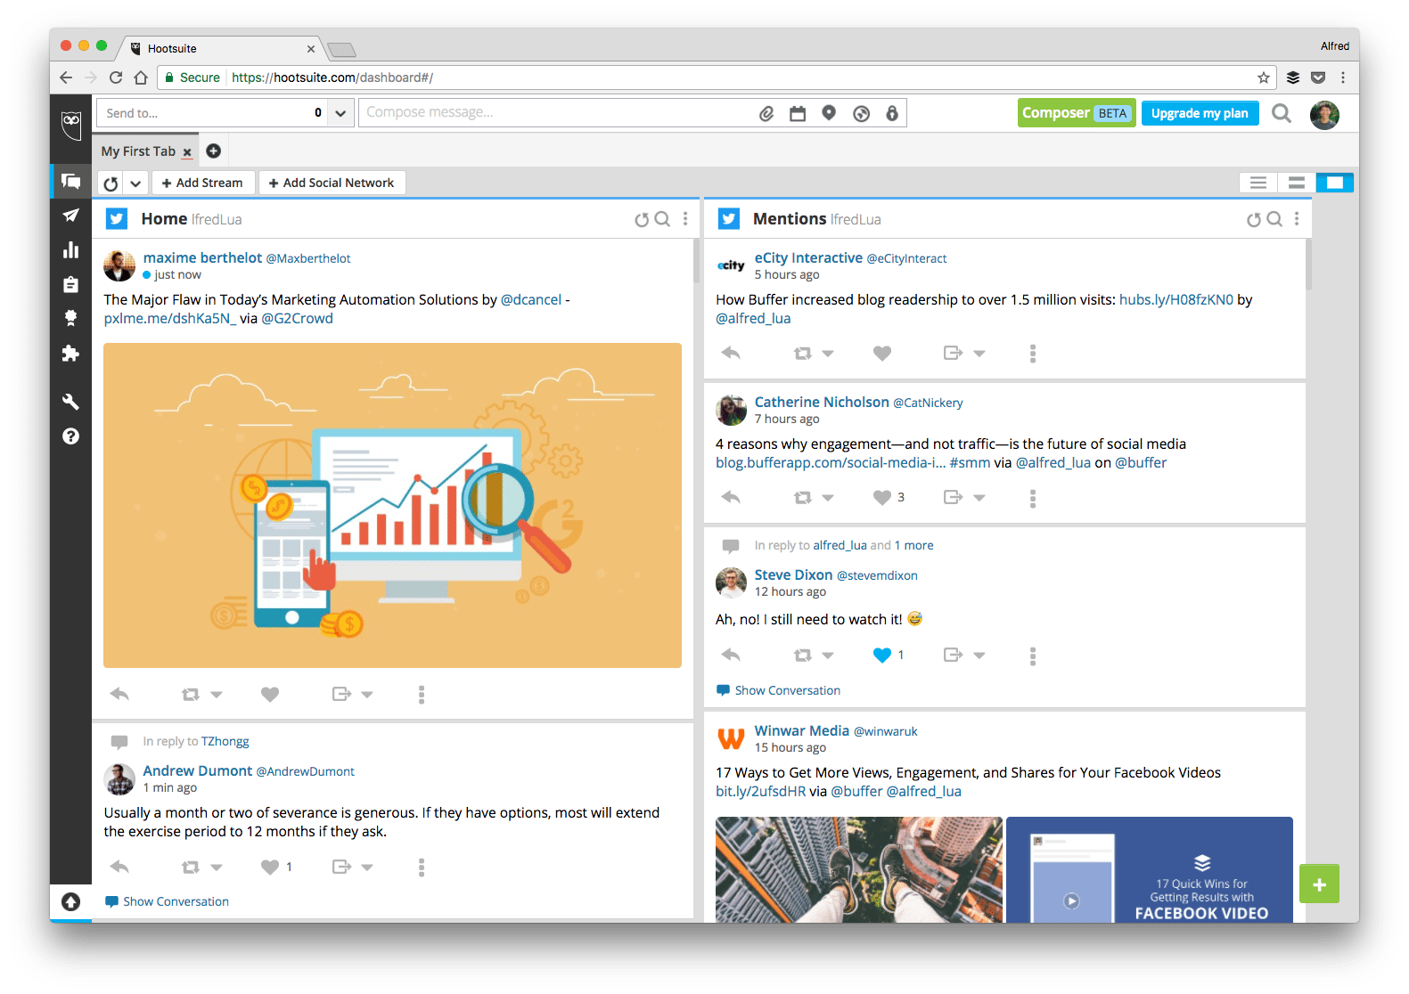1409x994 pixels.
Task: Open the scheduling calendar icon in composer
Action: click(x=798, y=113)
